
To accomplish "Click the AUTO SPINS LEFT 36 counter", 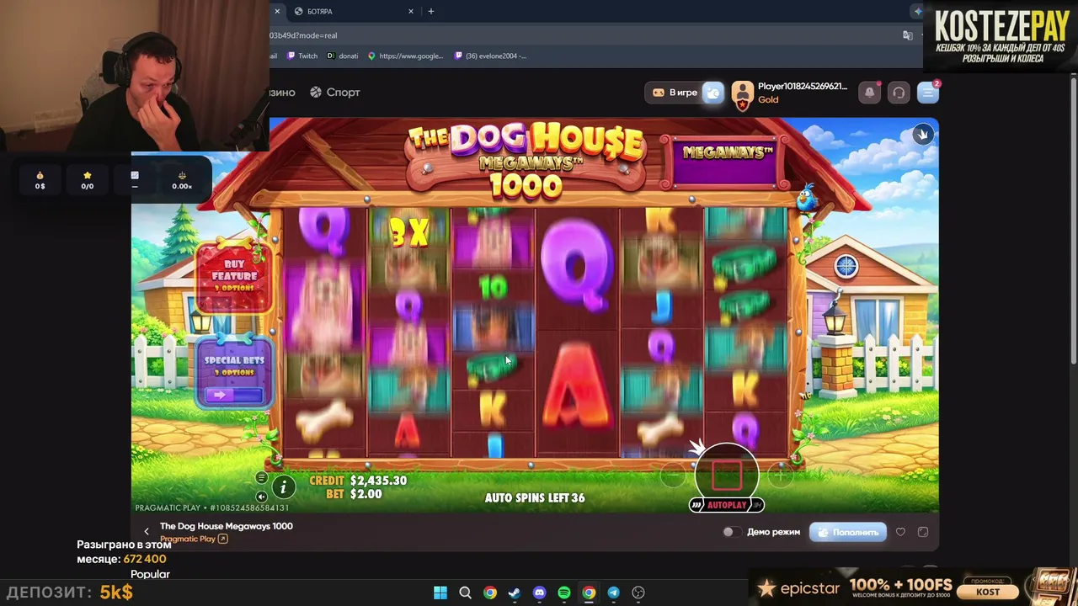I will pyautogui.click(x=535, y=497).
